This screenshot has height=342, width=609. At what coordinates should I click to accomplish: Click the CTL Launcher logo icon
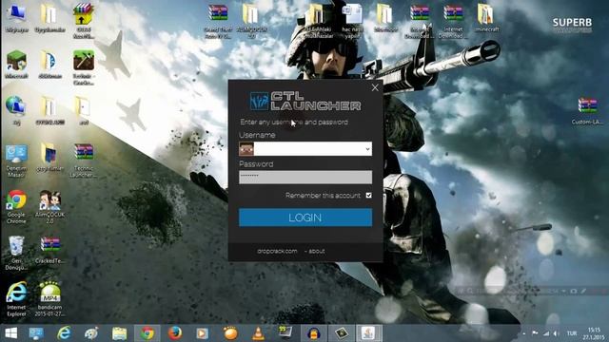coord(259,101)
